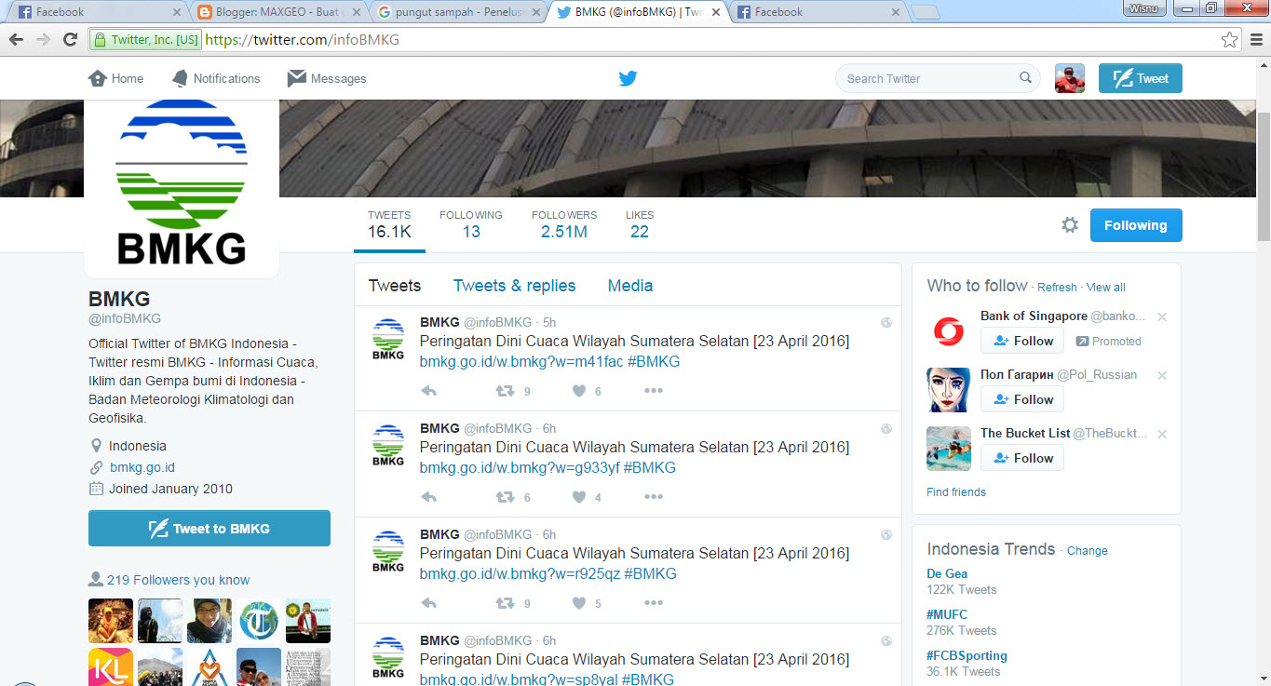1271x686 pixels.
Task: Click the Tweet to BMKG button
Action: pyautogui.click(x=210, y=528)
